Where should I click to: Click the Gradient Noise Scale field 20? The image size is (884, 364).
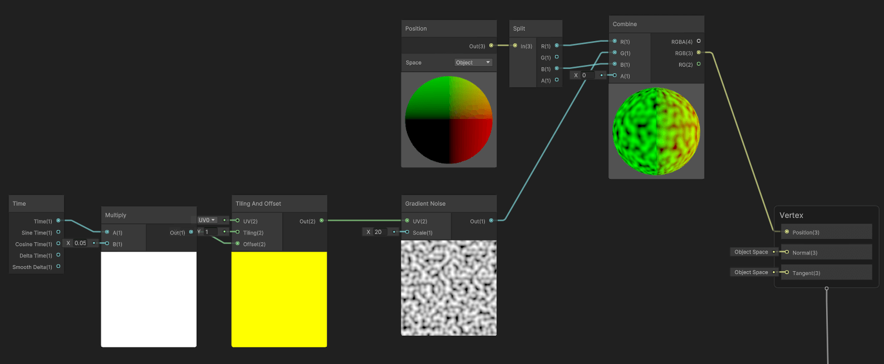click(381, 232)
